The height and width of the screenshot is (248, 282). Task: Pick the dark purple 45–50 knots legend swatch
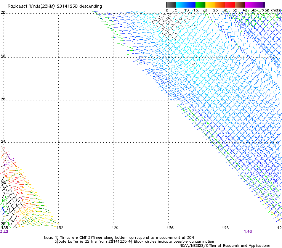tap(260, 5)
